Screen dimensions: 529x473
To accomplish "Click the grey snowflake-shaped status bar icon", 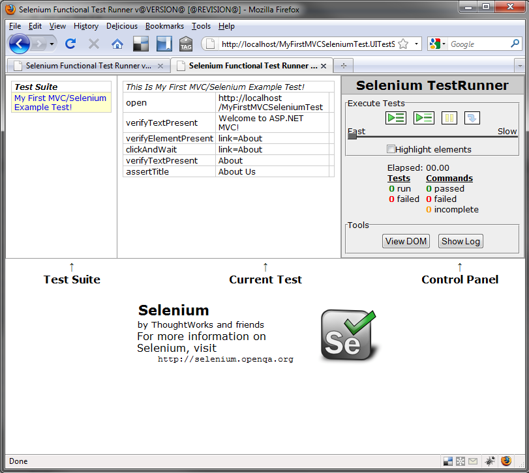I will (461, 461).
